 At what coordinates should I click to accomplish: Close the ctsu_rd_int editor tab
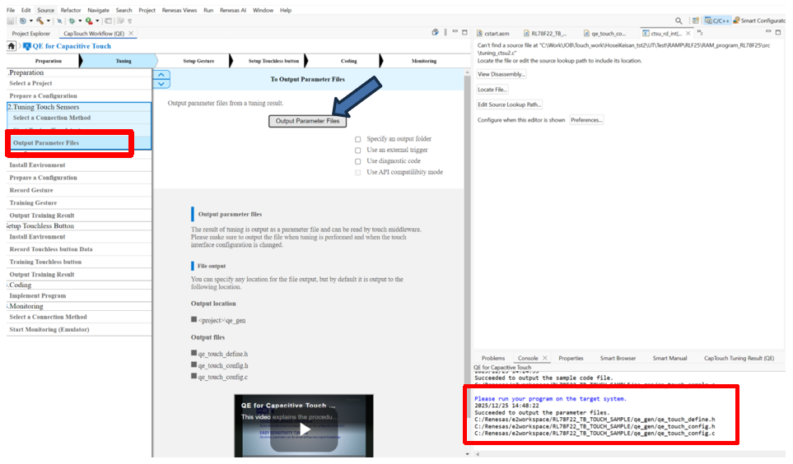(x=688, y=34)
